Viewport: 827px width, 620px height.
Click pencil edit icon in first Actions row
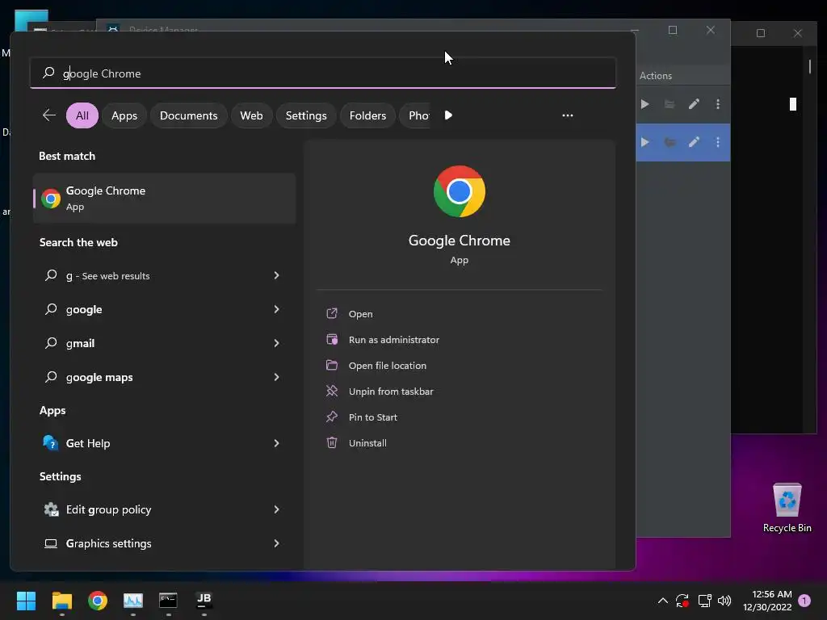click(x=694, y=104)
